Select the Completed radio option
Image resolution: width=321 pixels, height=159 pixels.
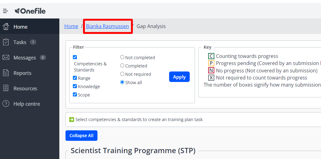click(x=122, y=66)
